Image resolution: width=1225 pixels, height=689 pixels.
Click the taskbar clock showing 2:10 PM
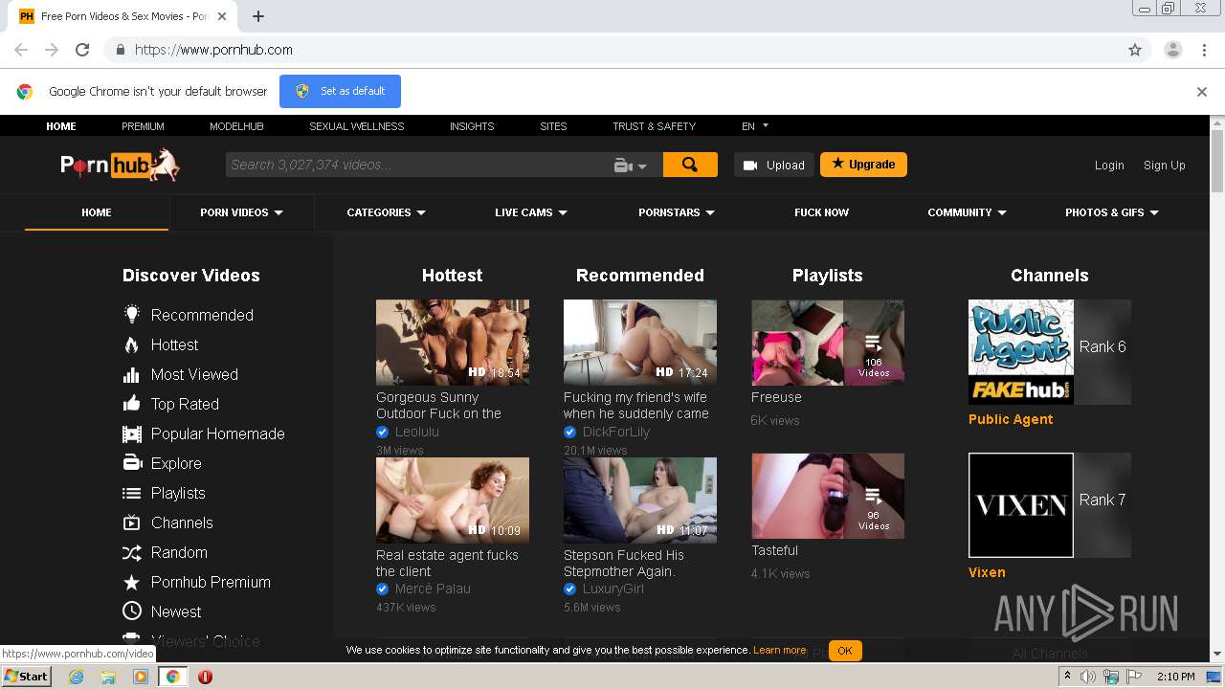click(x=1176, y=677)
